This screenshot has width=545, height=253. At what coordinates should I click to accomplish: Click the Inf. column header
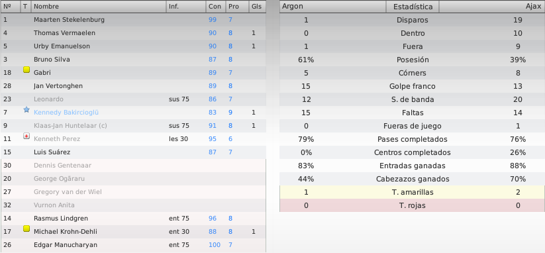coord(185,7)
